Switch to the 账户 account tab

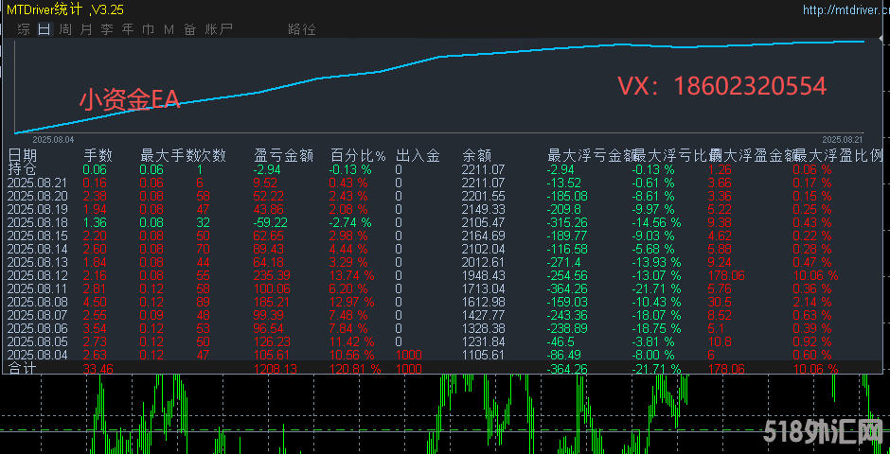[x=219, y=29]
